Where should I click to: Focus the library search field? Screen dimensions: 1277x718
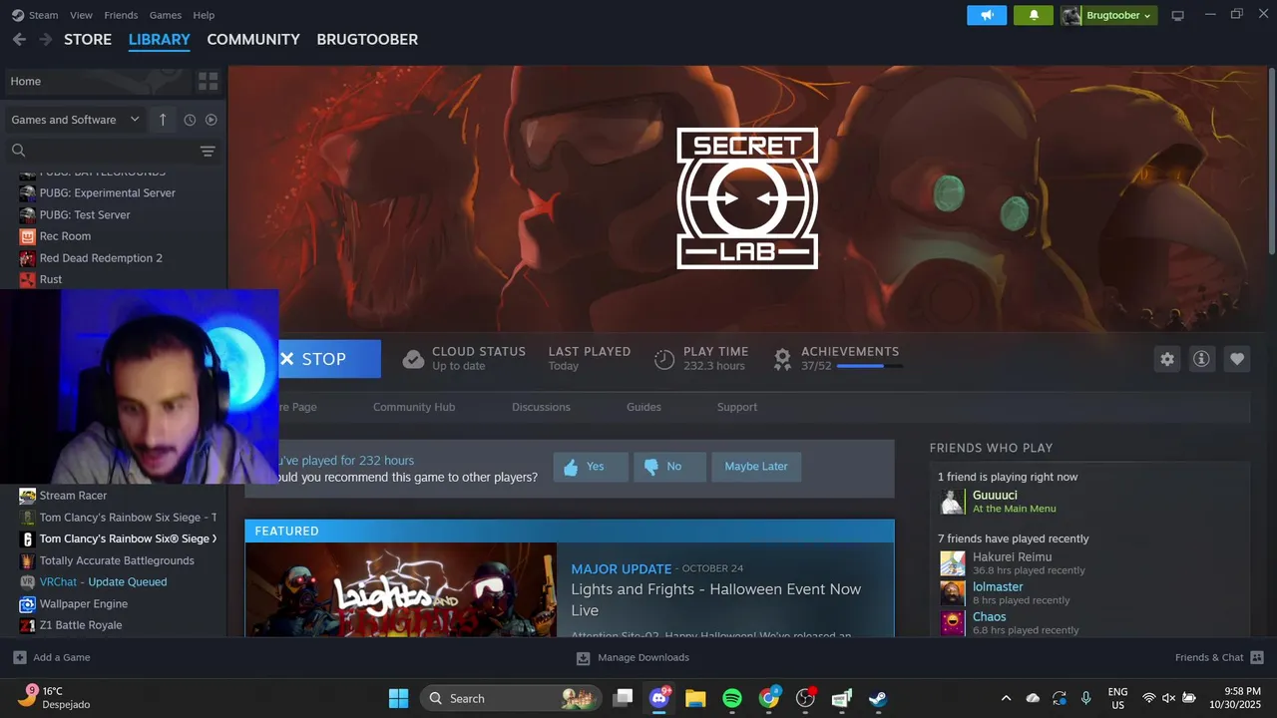coord(100,151)
